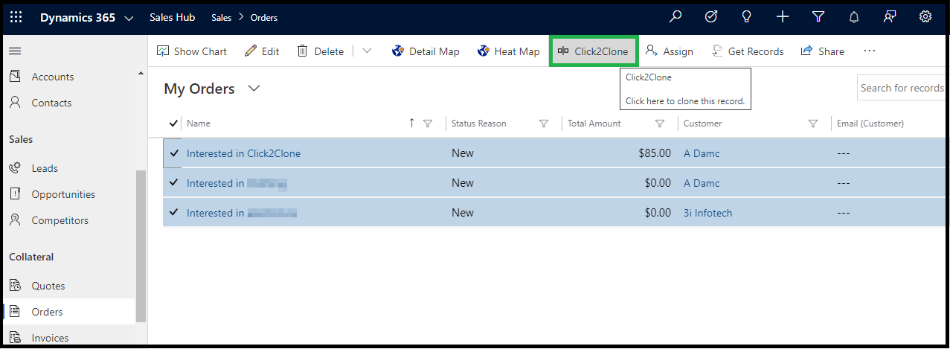
Task: Click the Get Records command
Action: (748, 51)
